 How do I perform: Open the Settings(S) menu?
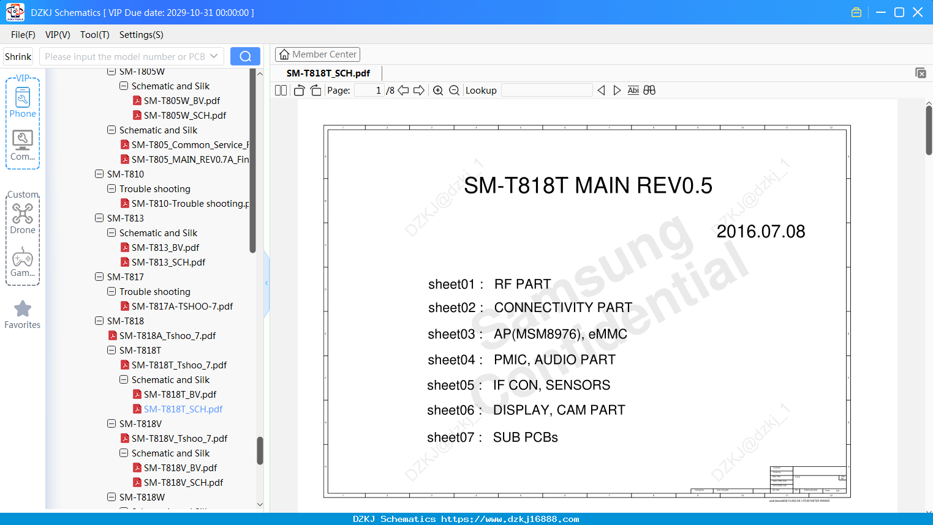point(142,35)
